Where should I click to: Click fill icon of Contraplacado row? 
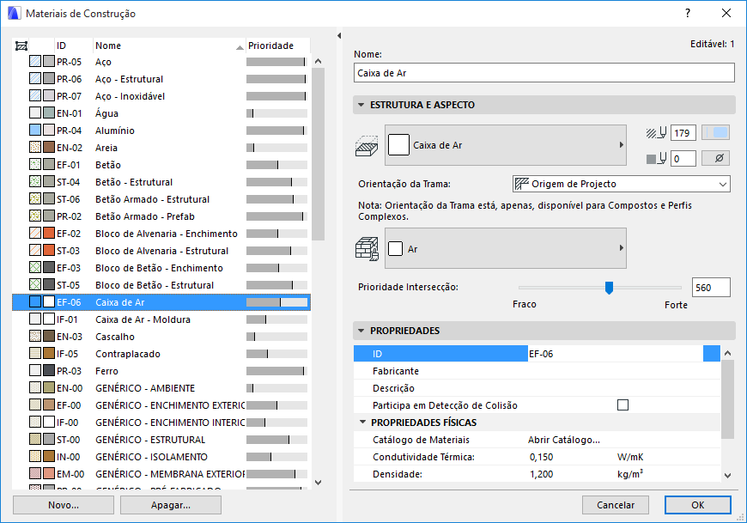pyautogui.click(x=35, y=353)
